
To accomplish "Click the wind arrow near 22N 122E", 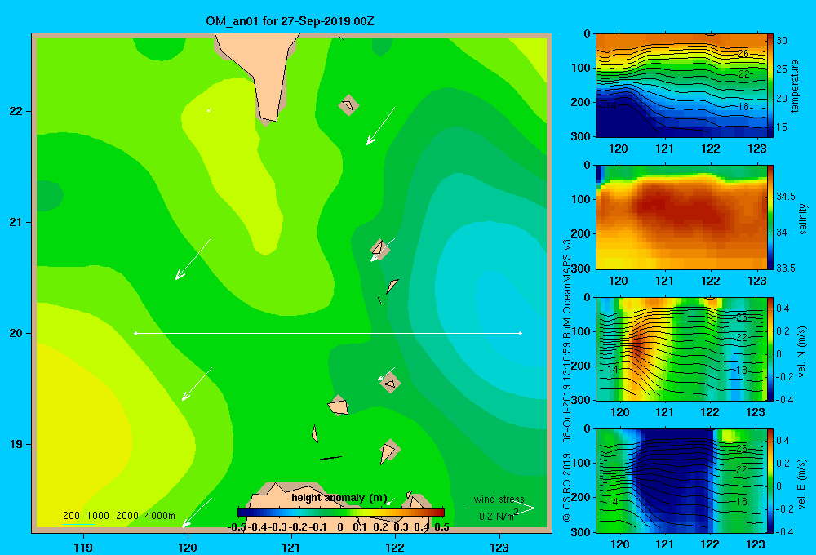I will [x=380, y=126].
